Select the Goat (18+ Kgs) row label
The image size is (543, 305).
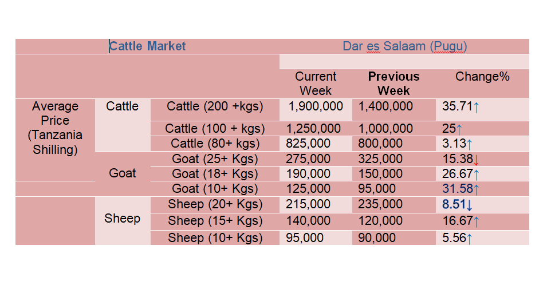(x=215, y=173)
